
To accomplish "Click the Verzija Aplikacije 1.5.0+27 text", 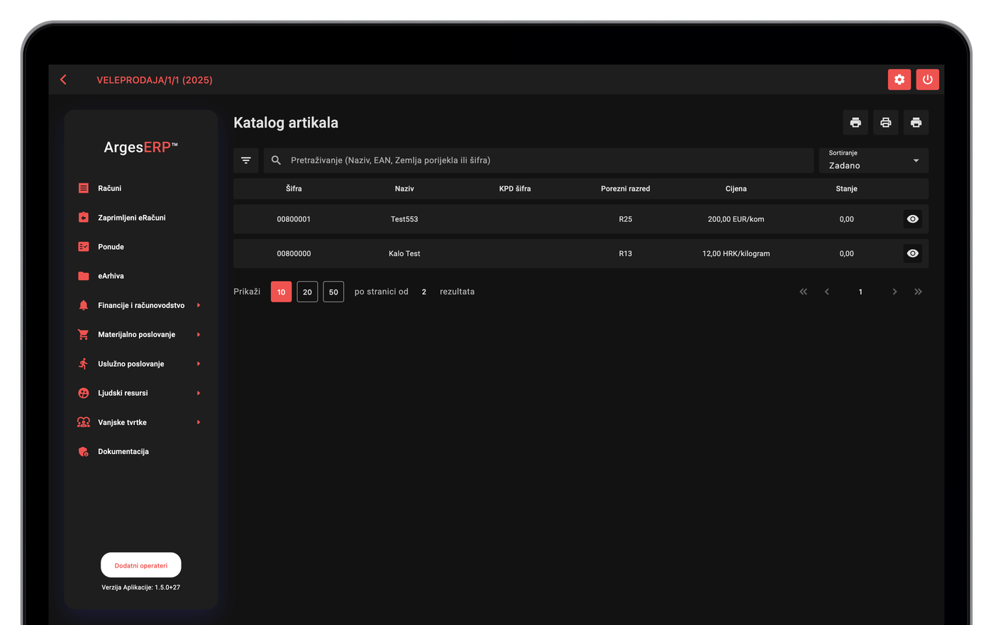I will coord(141,587).
